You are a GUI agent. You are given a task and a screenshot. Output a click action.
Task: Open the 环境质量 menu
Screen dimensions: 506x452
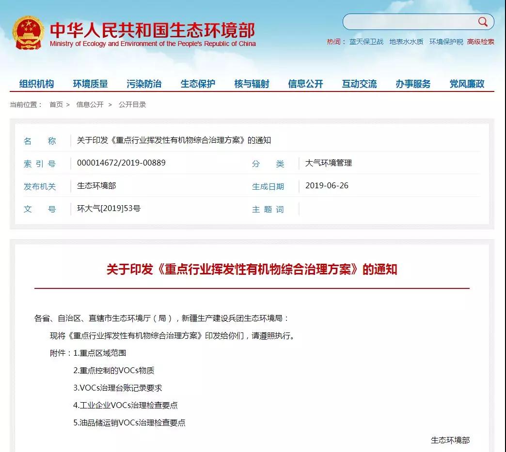tap(91, 84)
